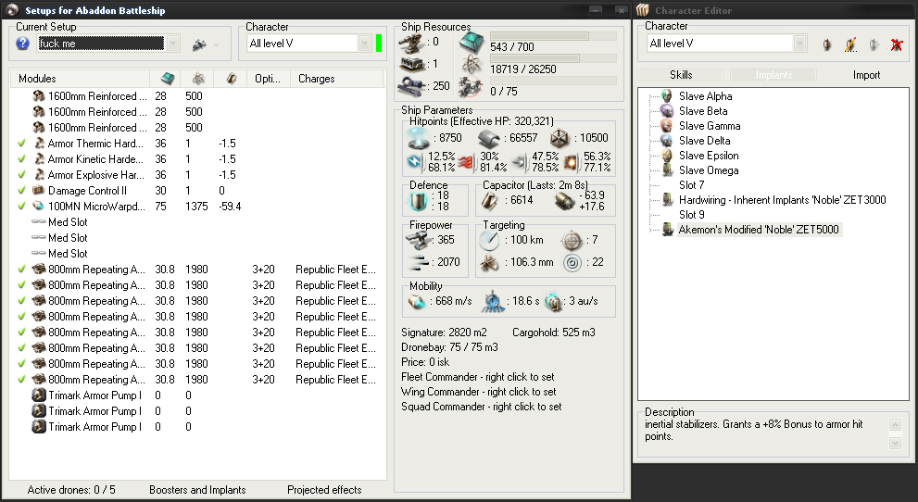The height and width of the screenshot is (502, 918).
Task: Click the green skill status indicator
Action: (379, 44)
